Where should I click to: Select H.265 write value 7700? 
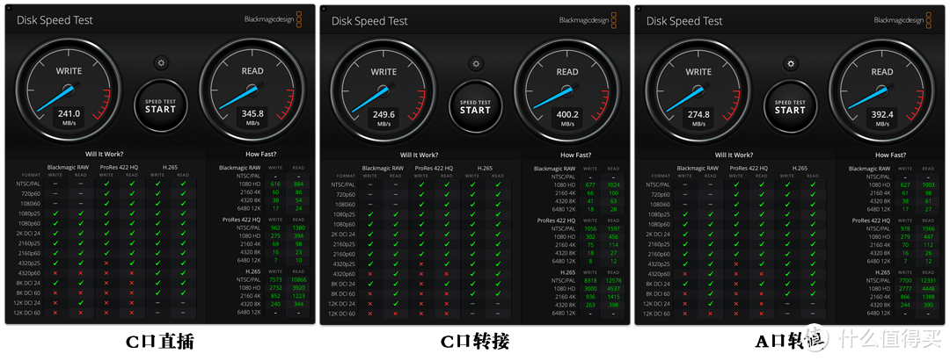[905, 280]
